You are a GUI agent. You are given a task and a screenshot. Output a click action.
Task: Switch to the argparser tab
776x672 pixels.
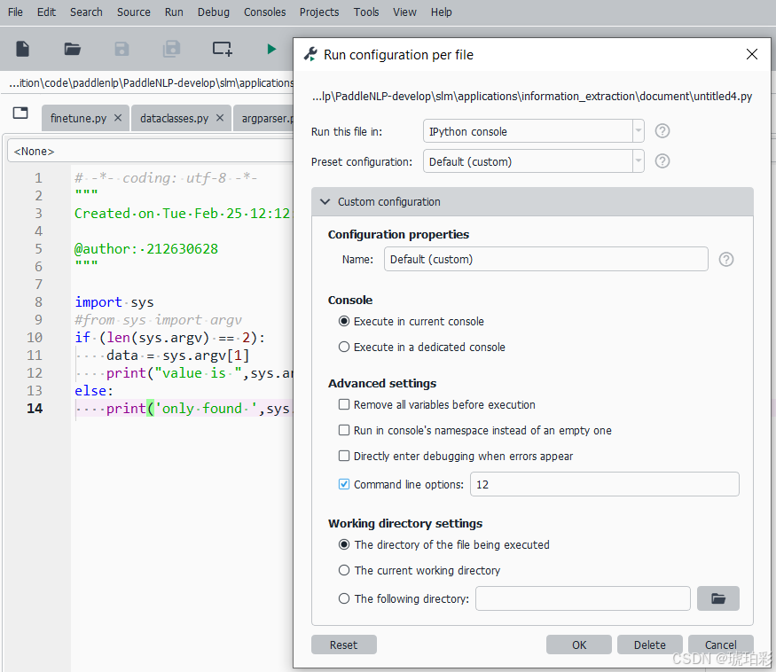point(265,118)
